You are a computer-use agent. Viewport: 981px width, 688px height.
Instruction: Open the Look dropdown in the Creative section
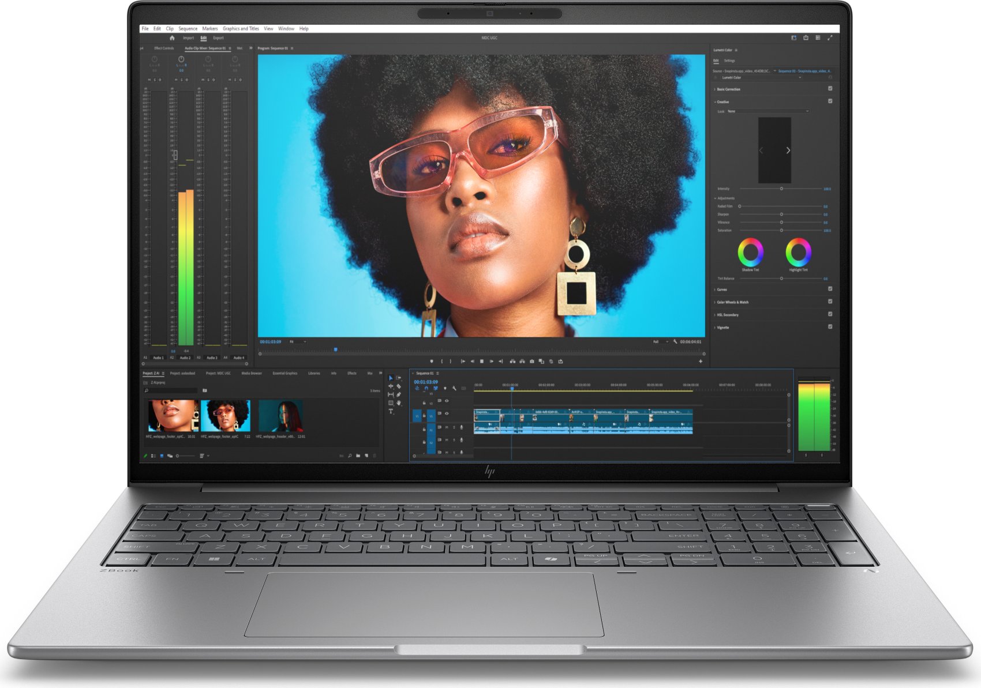click(x=767, y=111)
